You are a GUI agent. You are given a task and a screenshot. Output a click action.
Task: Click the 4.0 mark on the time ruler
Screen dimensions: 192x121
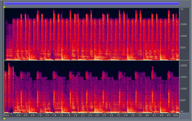coord(147,115)
